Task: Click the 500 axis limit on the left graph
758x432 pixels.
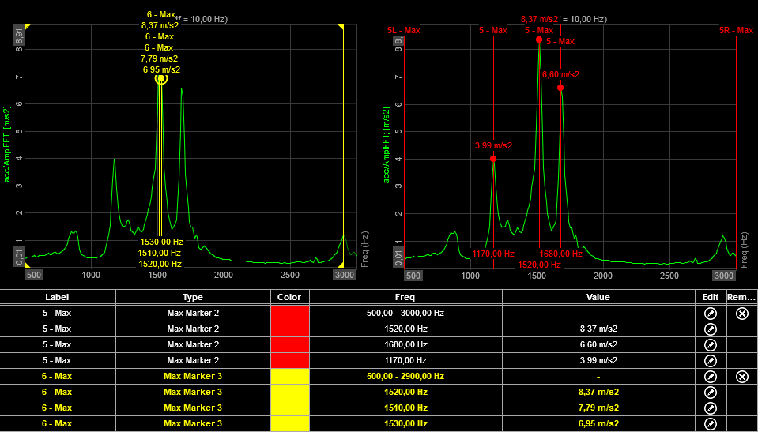Action: [x=34, y=276]
